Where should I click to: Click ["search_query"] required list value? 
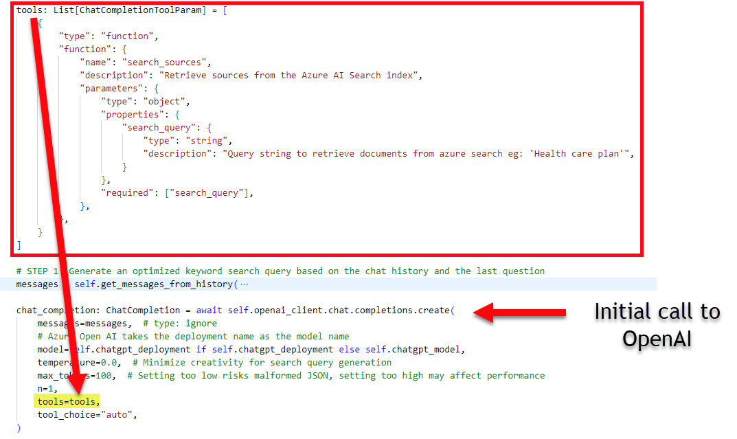[206, 193]
